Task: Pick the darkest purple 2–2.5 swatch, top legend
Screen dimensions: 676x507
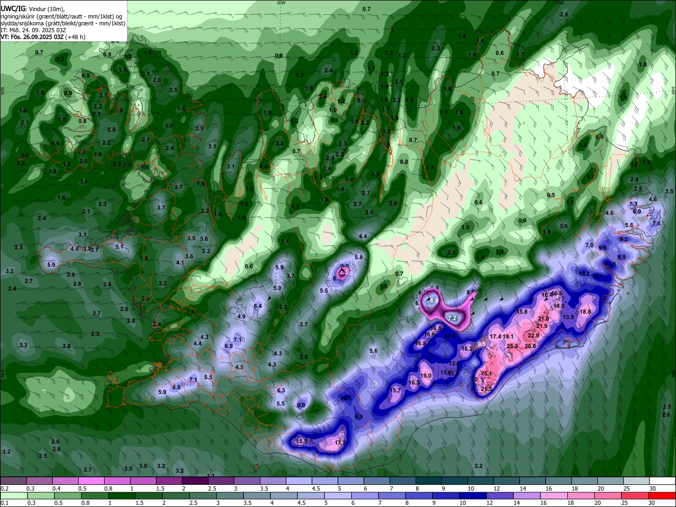Action: pos(194,481)
